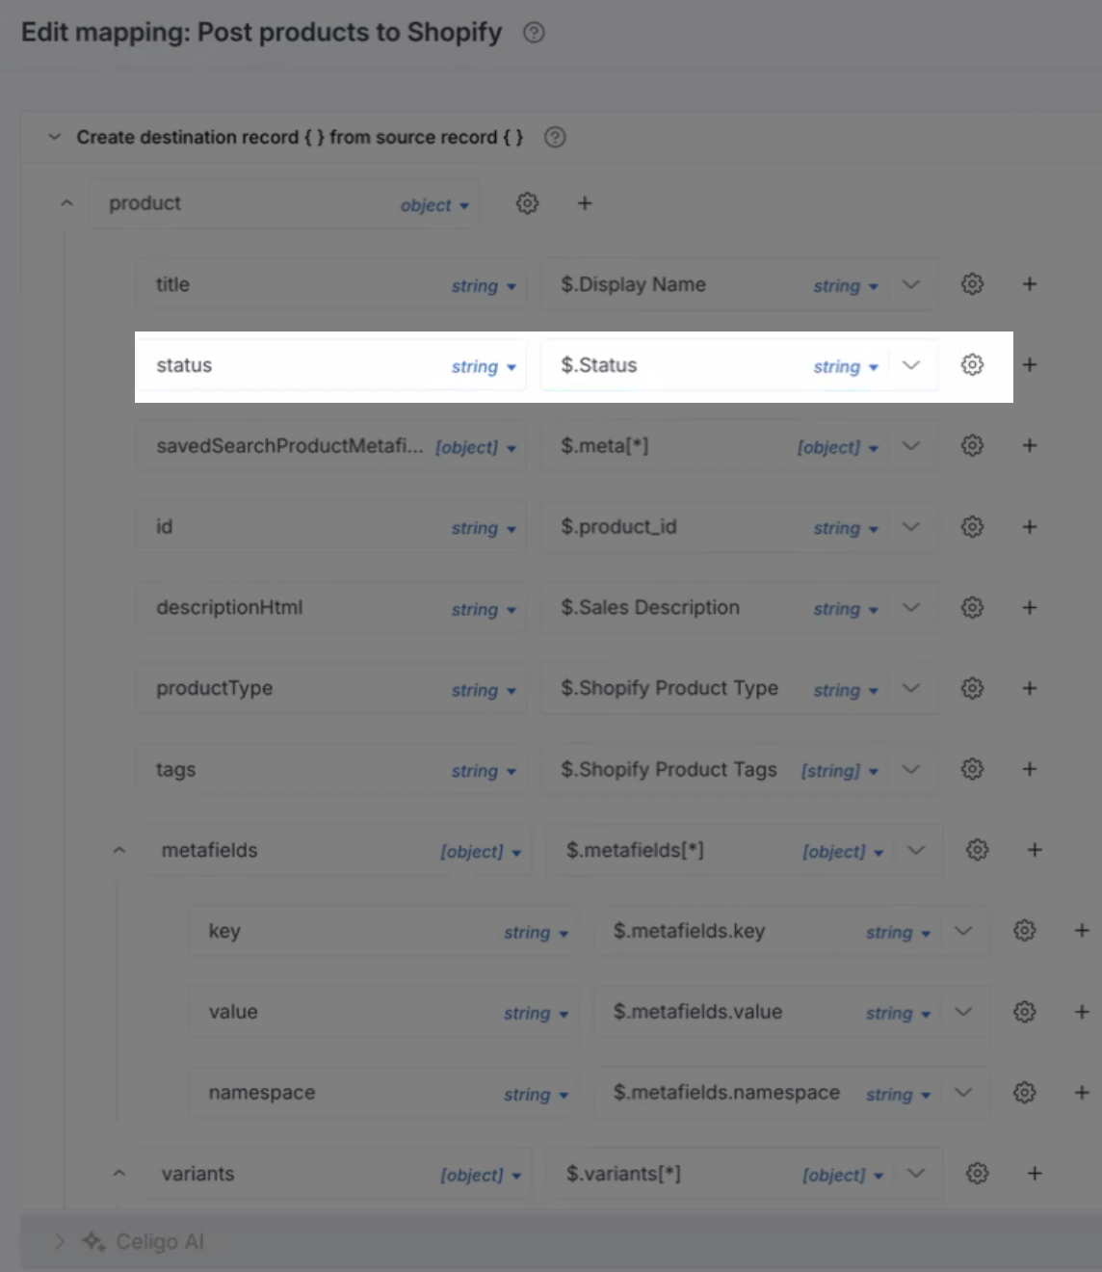
Task: Click the plus icon on the title row
Action: coord(1030,284)
